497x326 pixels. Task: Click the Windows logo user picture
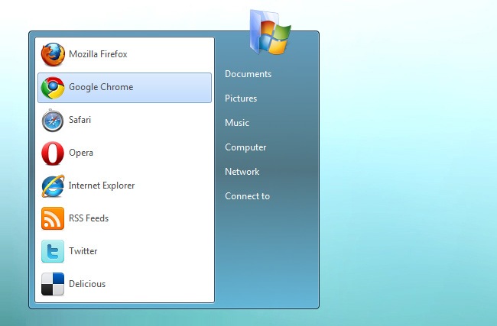pyautogui.click(x=271, y=34)
